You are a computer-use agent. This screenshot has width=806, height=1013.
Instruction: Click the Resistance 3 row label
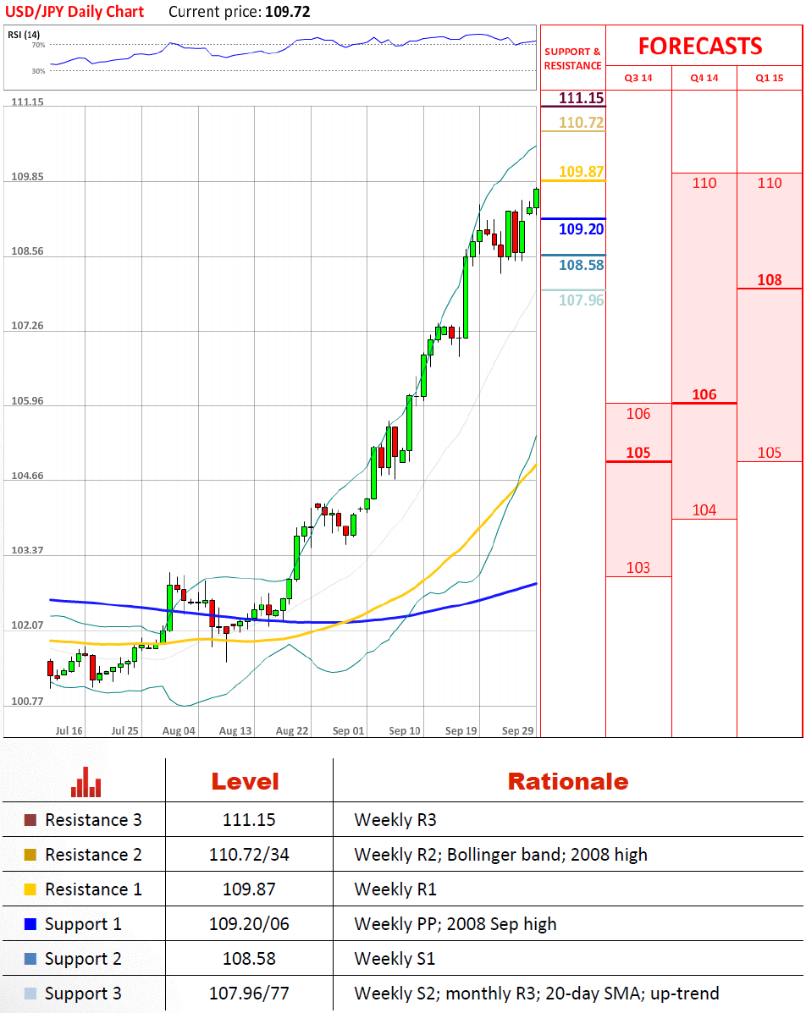pyautogui.click(x=93, y=821)
